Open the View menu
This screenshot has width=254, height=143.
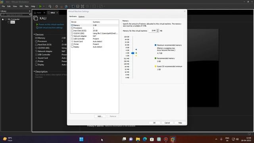tap(15, 6)
